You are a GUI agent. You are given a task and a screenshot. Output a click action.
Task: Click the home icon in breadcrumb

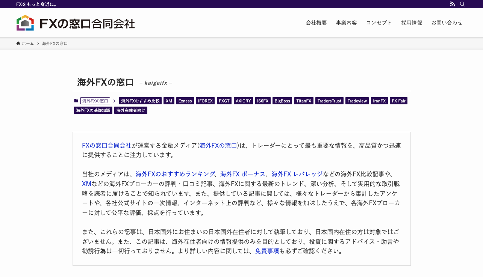[18, 44]
